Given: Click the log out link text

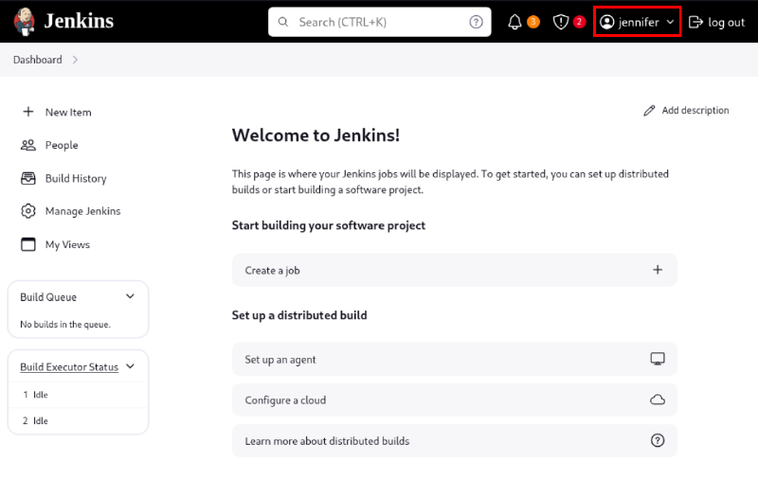Looking at the screenshot, I should click(726, 22).
